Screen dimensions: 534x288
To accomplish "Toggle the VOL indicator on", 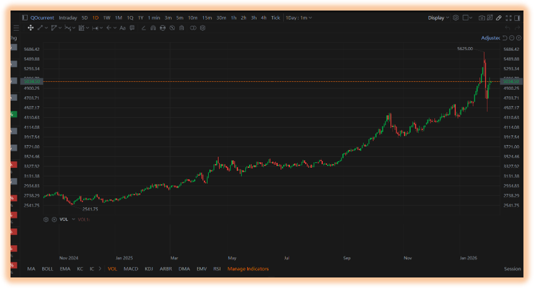I will [x=112, y=269].
